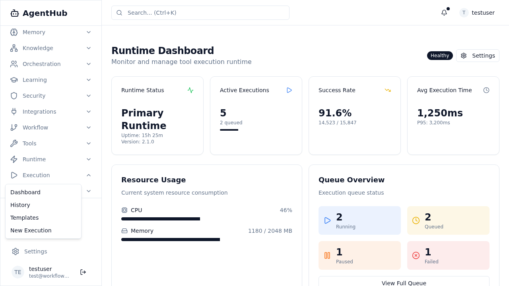Click the logout icon beside testuser
The image size is (509, 286).
click(x=83, y=272)
